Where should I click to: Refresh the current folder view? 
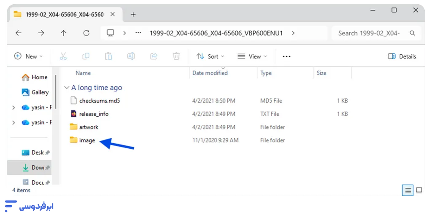point(86,33)
